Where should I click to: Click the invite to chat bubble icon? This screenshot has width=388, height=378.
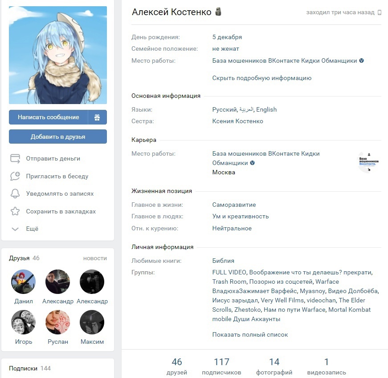tap(15, 176)
